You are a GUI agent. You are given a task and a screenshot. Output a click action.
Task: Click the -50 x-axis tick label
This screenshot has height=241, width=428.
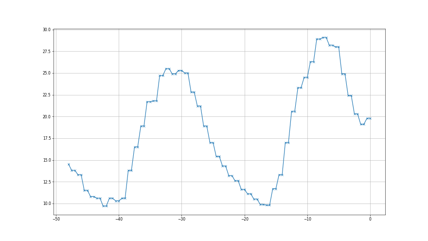click(55, 219)
